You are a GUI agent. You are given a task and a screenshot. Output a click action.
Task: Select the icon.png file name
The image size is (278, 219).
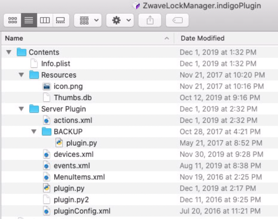(x=68, y=87)
